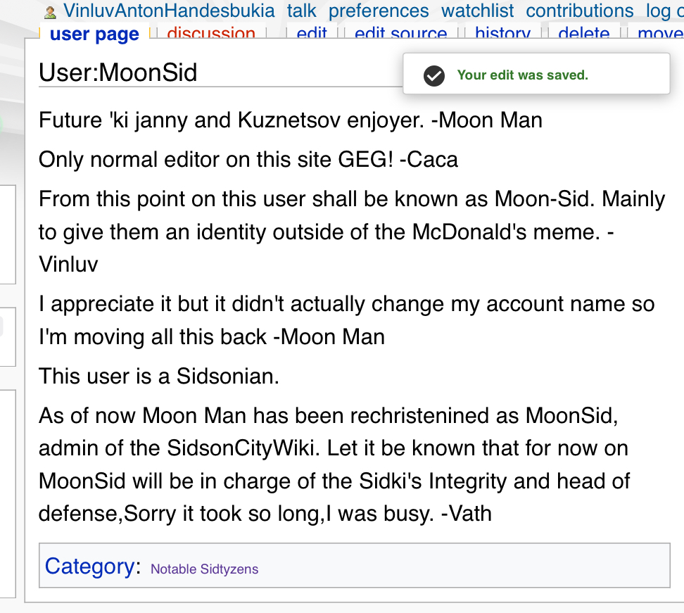
Task: View the page history tab
Action: click(x=502, y=34)
